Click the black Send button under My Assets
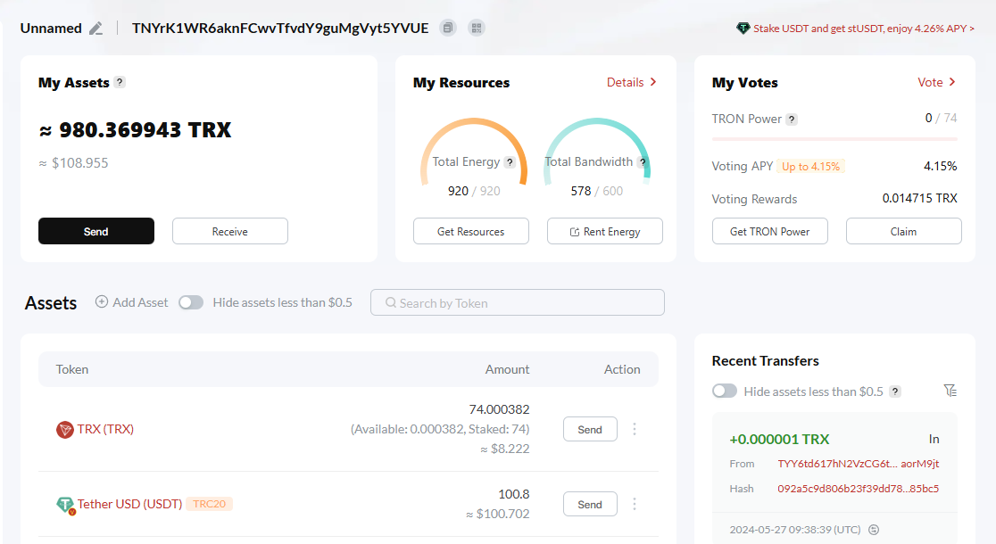The width and height of the screenshot is (996, 544). point(95,231)
